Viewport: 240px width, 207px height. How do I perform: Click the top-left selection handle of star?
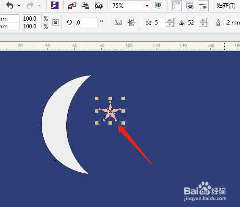pyautogui.click(x=96, y=98)
